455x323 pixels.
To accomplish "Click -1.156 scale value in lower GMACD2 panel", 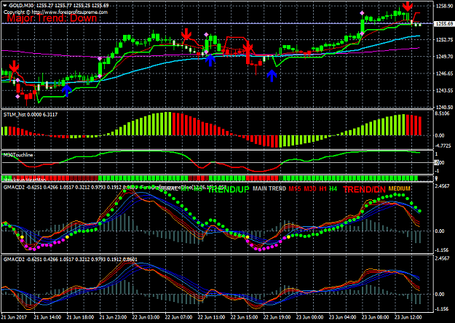I will [x=442, y=309].
